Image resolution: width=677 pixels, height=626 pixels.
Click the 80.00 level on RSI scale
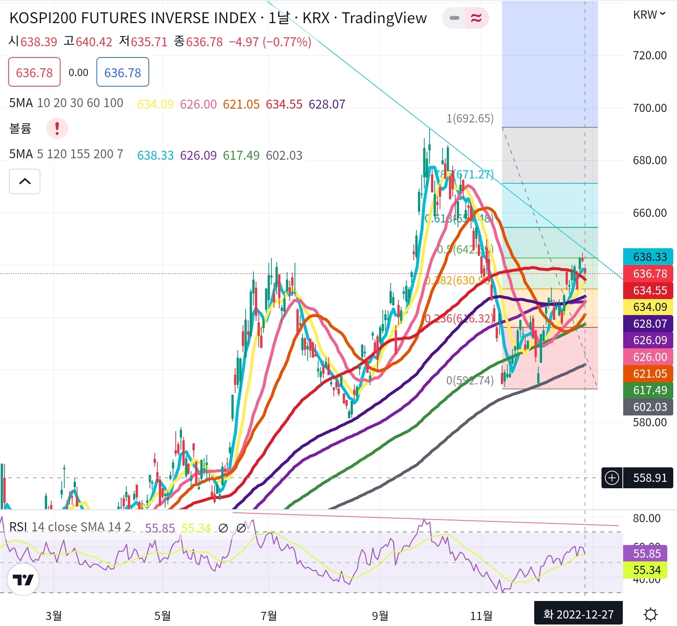(x=647, y=518)
